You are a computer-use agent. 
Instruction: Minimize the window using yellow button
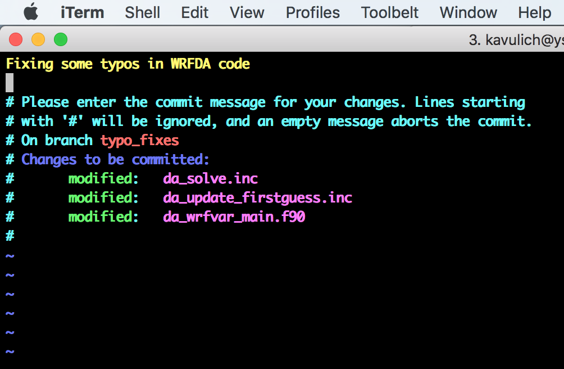pyautogui.click(x=38, y=39)
